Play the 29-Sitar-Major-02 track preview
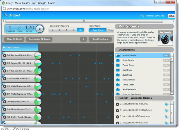This screenshot has height=130, width=181. [x=4, y=102]
